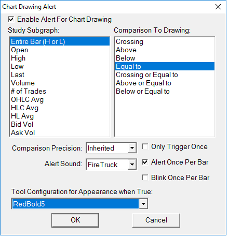Screen dimensions: 229x238
Task: Choose Crossing or Equal to option
Action: [x=165, y=75]
